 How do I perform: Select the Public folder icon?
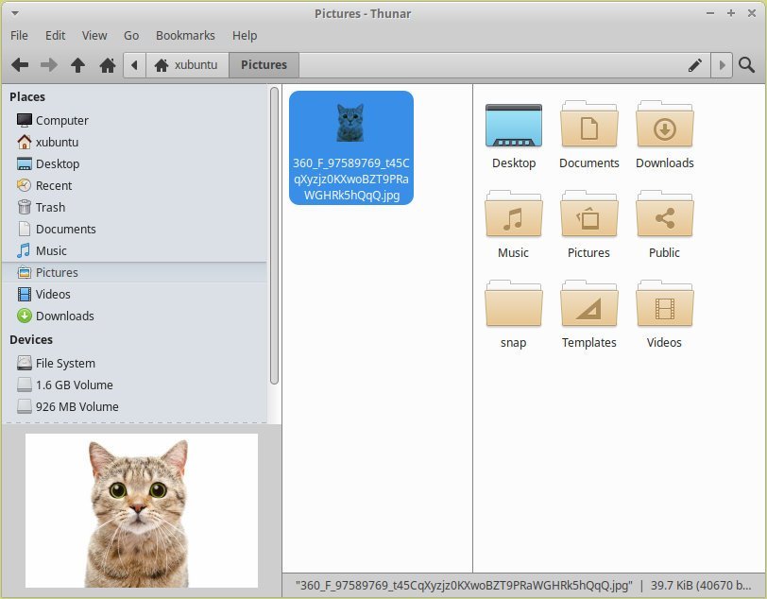[664, 216]
